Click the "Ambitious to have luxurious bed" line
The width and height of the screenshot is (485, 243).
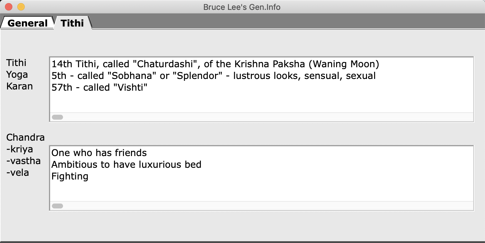click(x=126, y=165)
